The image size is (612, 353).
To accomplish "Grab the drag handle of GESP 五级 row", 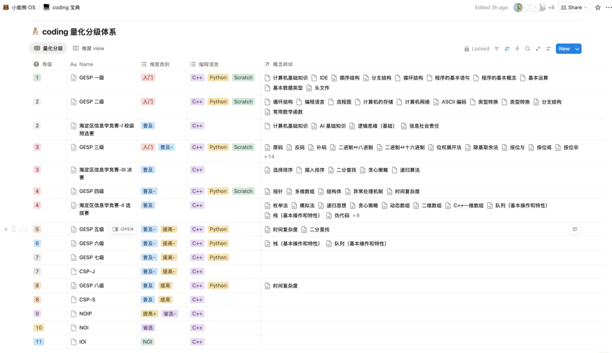I will (14, 229).
